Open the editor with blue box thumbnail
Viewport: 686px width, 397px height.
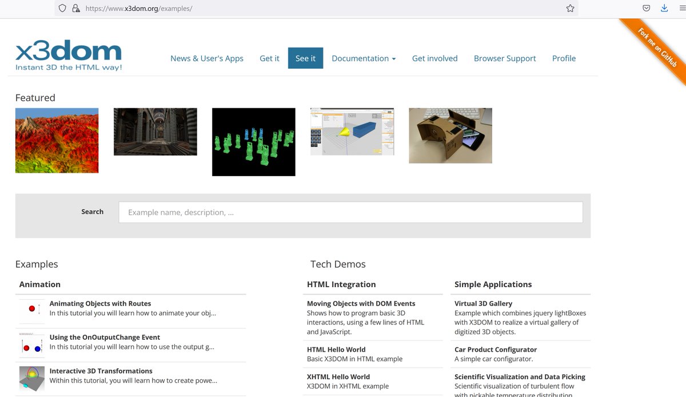[x=352, y=132]
